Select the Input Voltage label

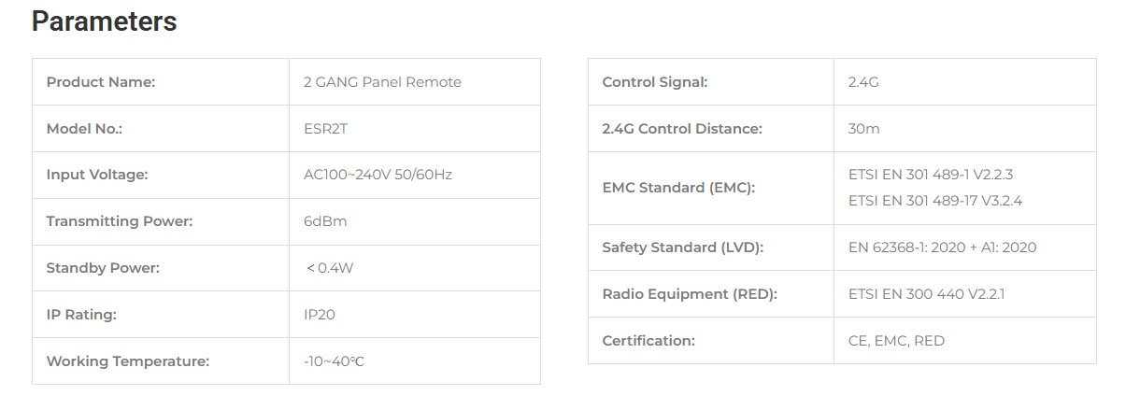click(97, 175)
